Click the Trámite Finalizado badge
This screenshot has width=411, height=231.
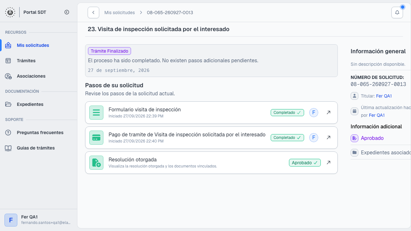[x=109, y=51]
